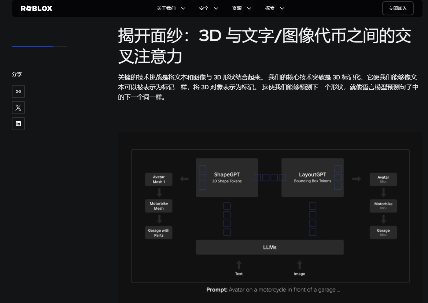Copy the article link via share icon

(x=18, y=91)
